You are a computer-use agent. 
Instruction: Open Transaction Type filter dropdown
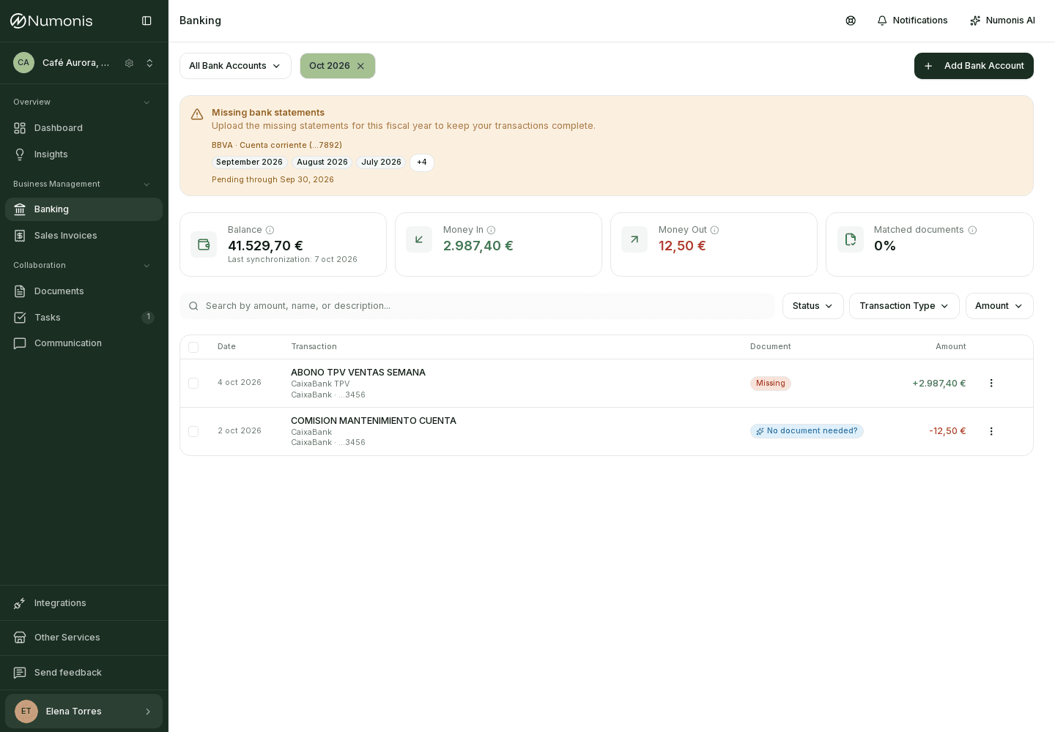pos(904,306)
